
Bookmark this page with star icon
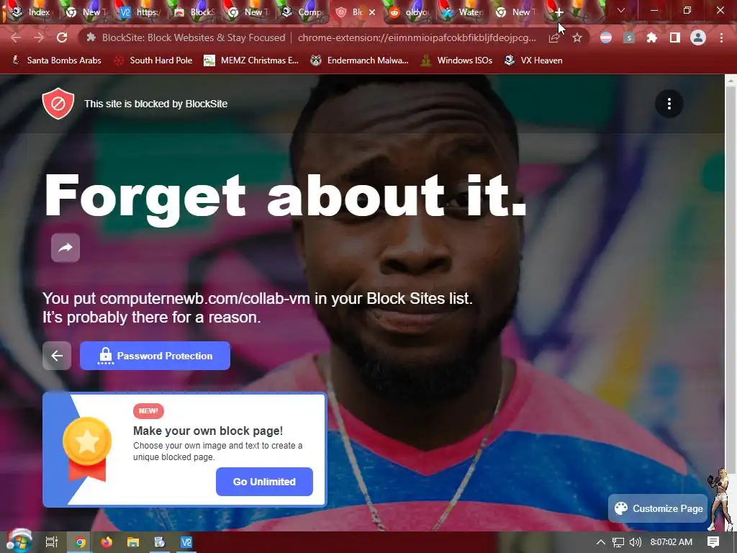(577, 37)
